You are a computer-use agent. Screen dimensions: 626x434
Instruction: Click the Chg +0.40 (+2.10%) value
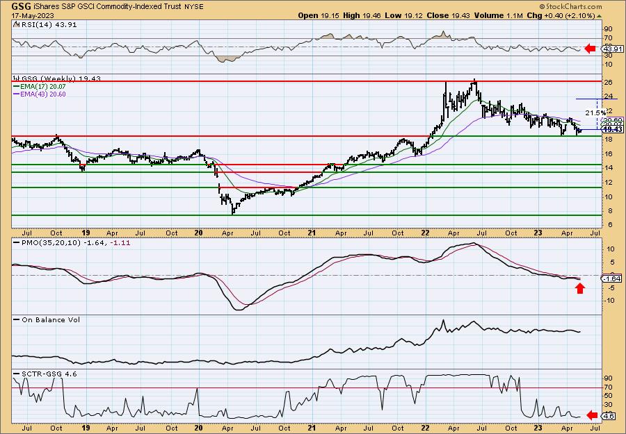tap(564, 15)
